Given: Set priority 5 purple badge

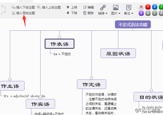Looking at the screenshot, I should (x=141, y=13).
